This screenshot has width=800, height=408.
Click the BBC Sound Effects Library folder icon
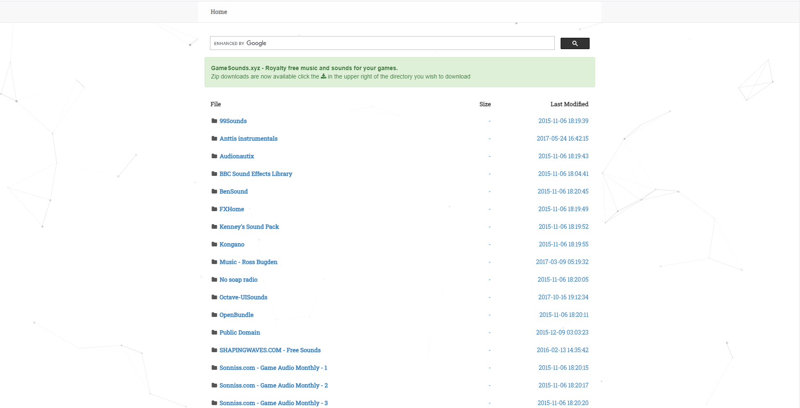pyautogui.click(x=214, y=174)
